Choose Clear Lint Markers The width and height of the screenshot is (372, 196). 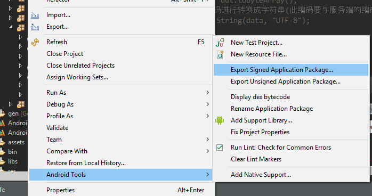click(256, 159)
